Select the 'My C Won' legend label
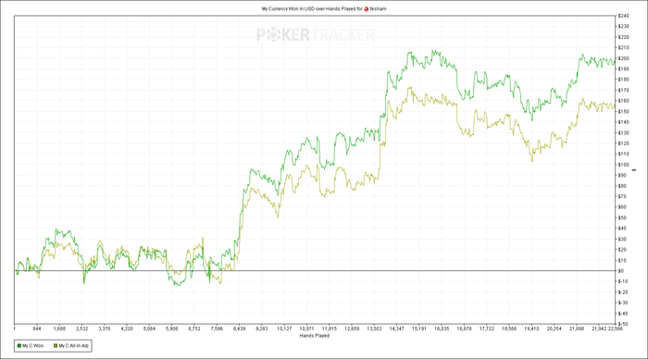648x359 pixels. click(32, 346)
